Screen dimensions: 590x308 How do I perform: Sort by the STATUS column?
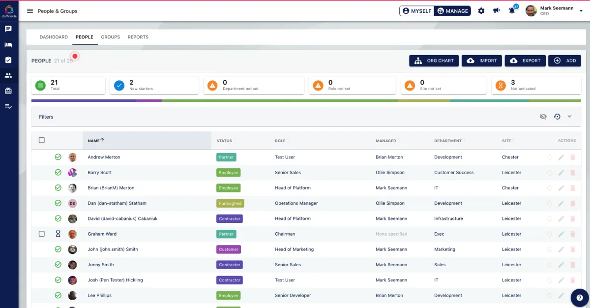[x=224, y=141]
